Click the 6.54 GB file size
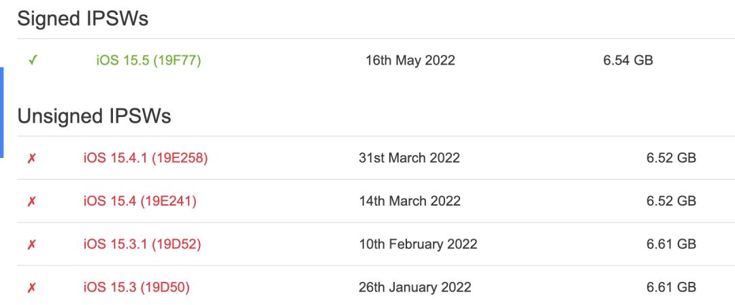735x305 pixels. click(x=628, y=61)
